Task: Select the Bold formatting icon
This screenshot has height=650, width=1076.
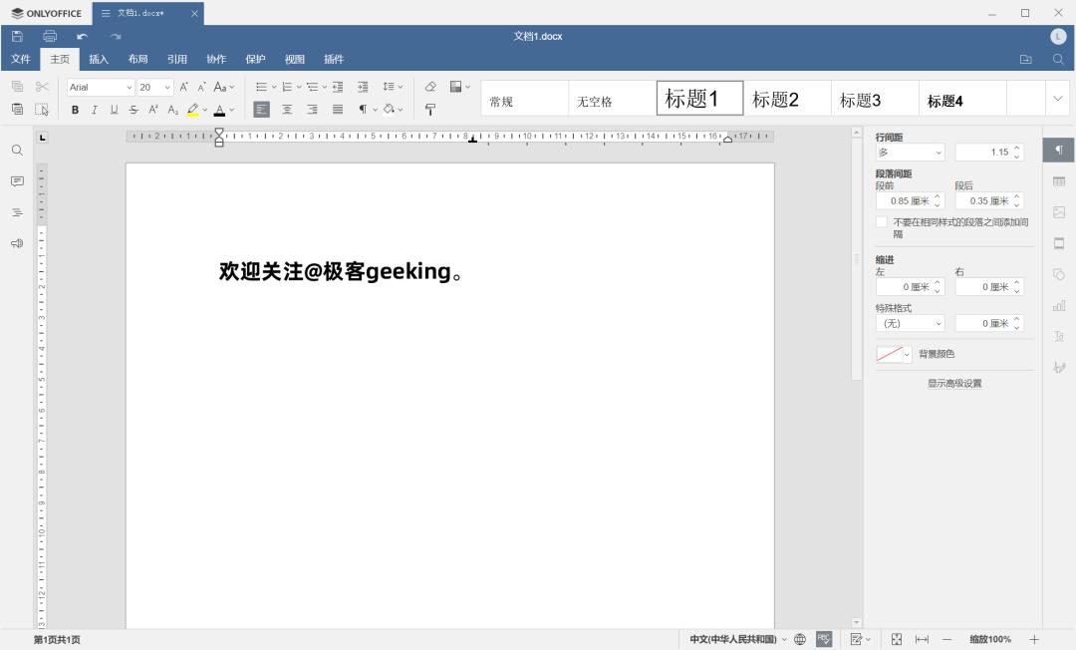Action: tap(76, 110)
